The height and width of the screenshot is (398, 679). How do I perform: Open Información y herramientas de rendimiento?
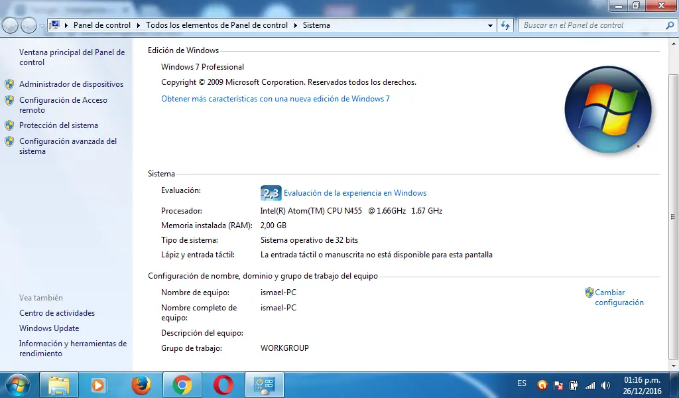point(73,348)
